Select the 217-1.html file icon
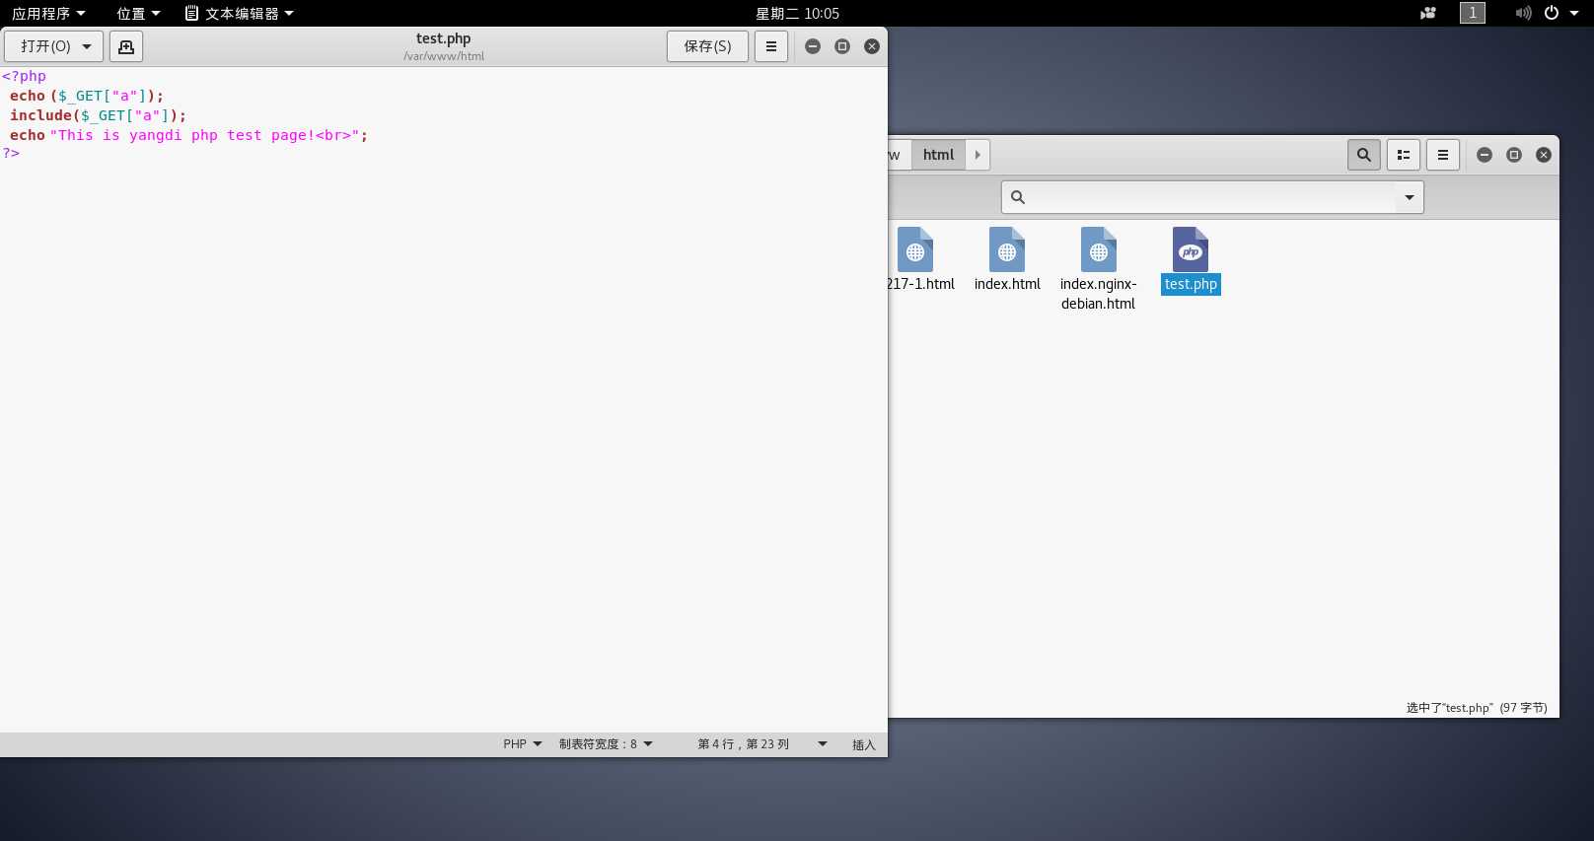 coord(915,249)
